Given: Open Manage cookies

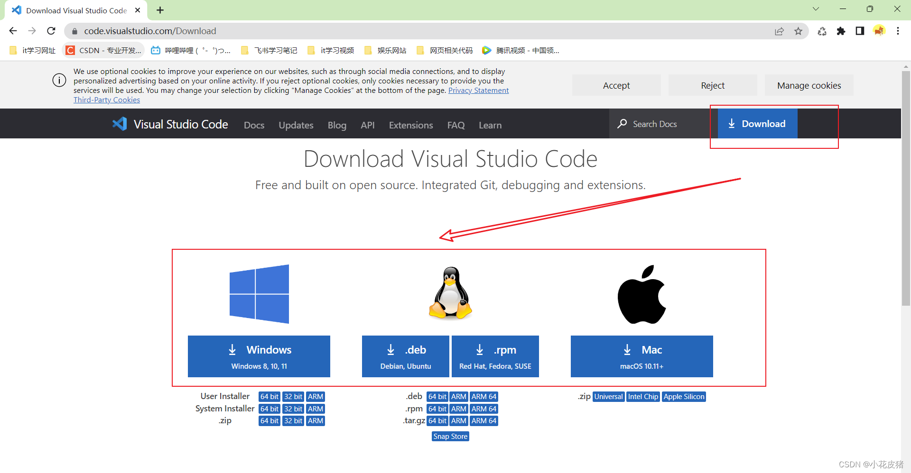Looking at the screenshot, I should coord(809,85).
